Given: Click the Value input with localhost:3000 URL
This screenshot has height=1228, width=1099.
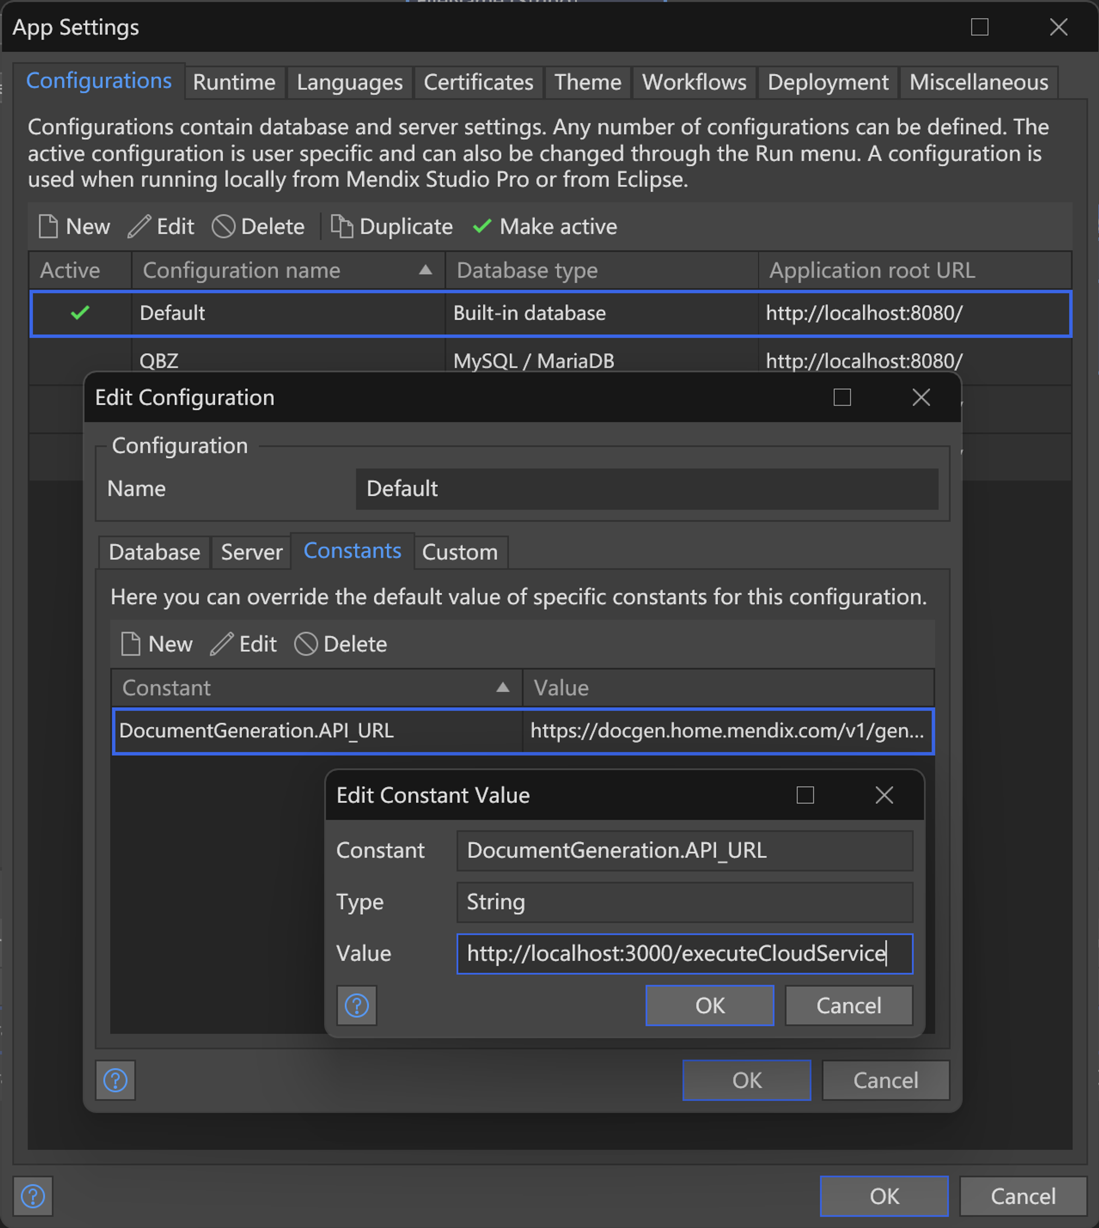Looking at the screenshot, I should tap(685, 954).
